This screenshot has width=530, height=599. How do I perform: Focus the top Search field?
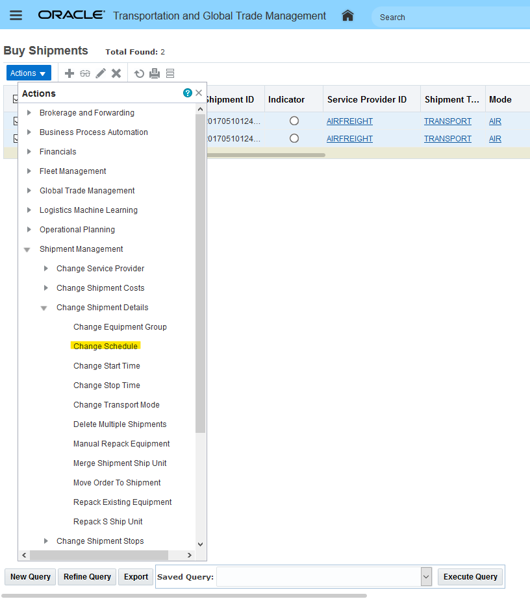[451, 17]
